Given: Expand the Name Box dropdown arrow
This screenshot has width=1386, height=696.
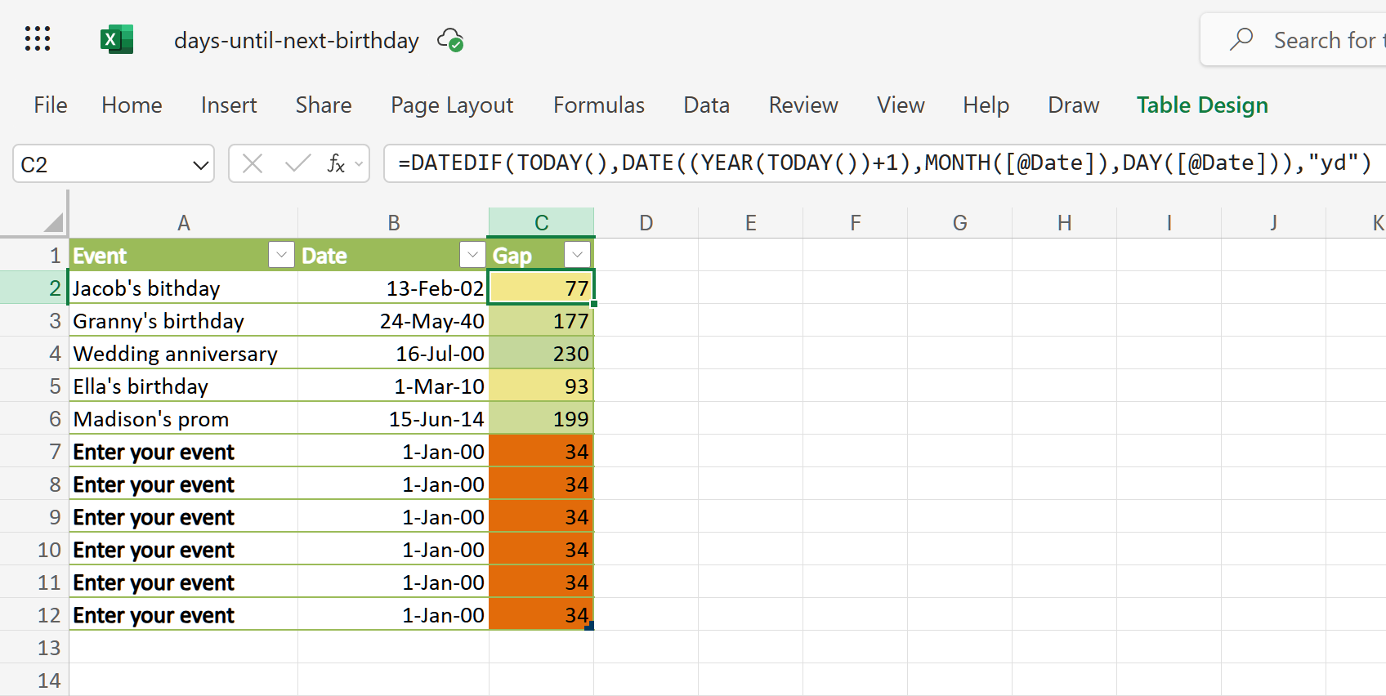Looking at the screenshot, I should (200, 165).
